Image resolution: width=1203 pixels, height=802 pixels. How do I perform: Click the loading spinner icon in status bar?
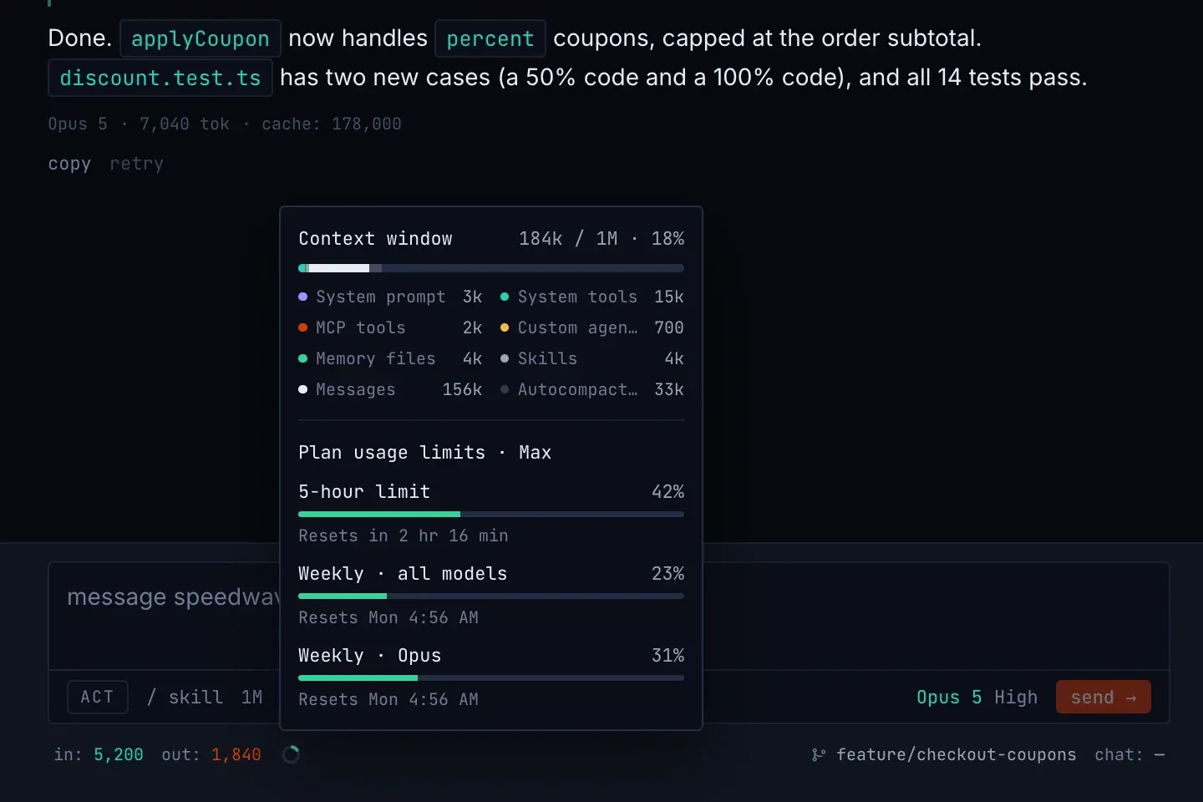click(x=291, y=754)
